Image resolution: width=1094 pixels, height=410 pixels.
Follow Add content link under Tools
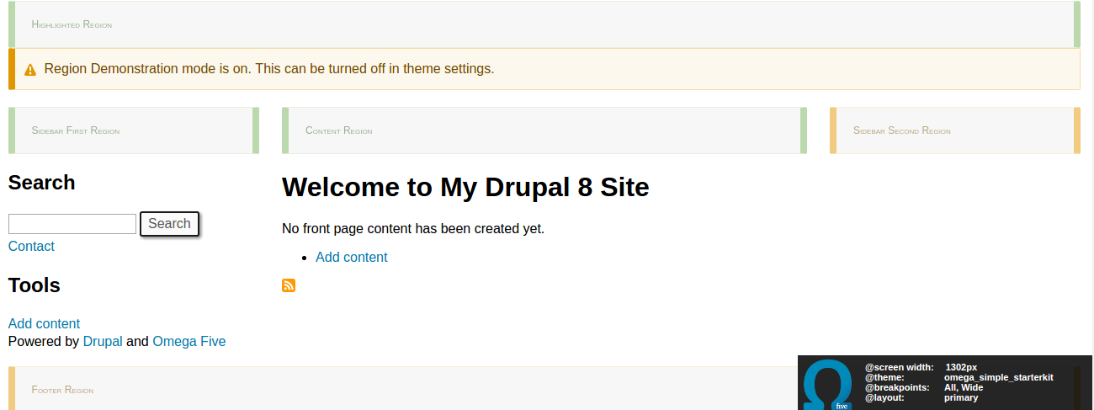[x=44, y=323]
